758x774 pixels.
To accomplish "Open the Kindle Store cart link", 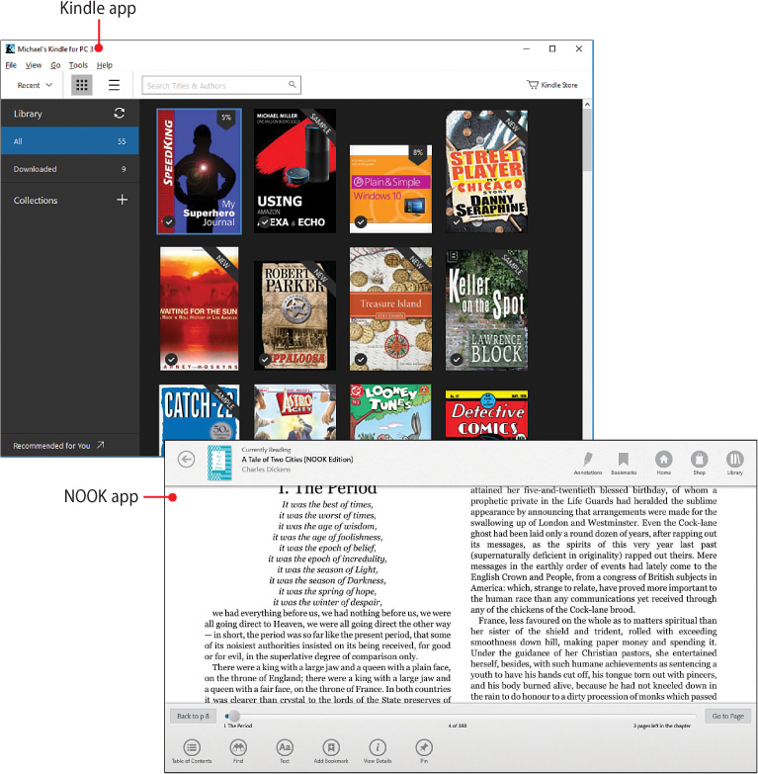I will (x=551, y=85).
